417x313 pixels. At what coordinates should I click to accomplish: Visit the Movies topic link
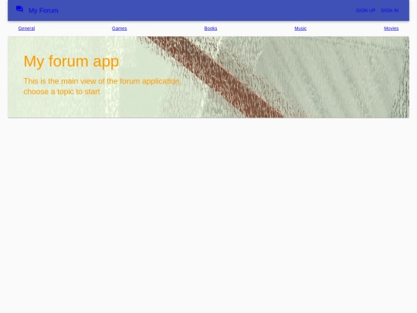click(392, 29)
